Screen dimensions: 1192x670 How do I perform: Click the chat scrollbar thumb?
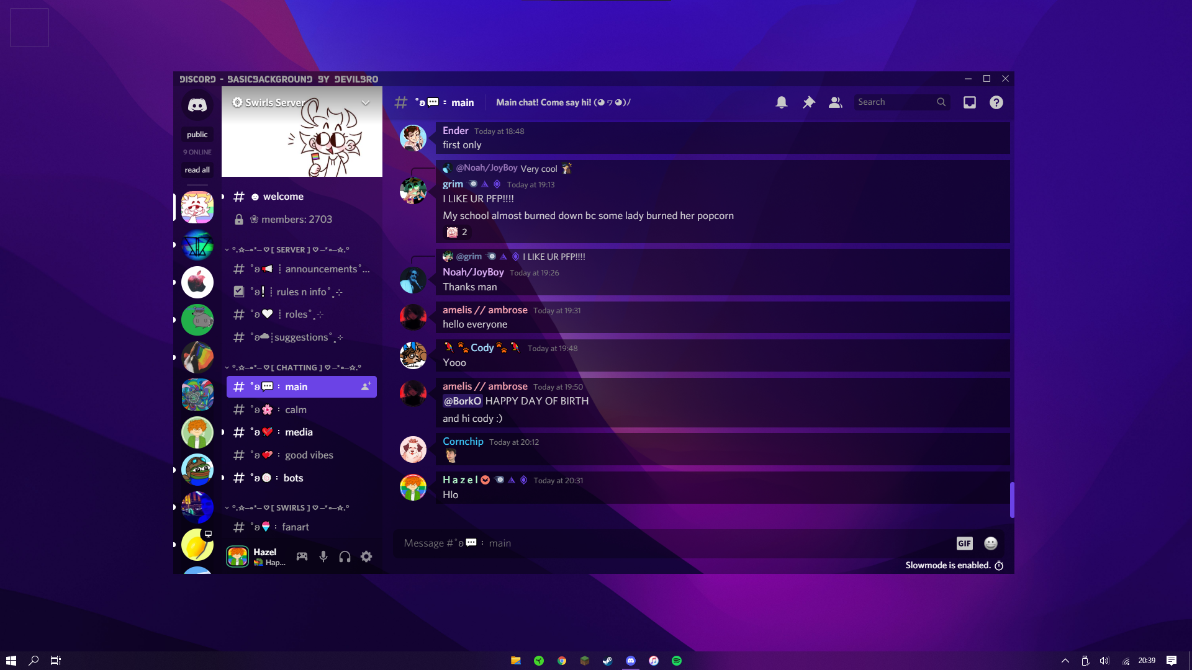[x=1012, y=500]
